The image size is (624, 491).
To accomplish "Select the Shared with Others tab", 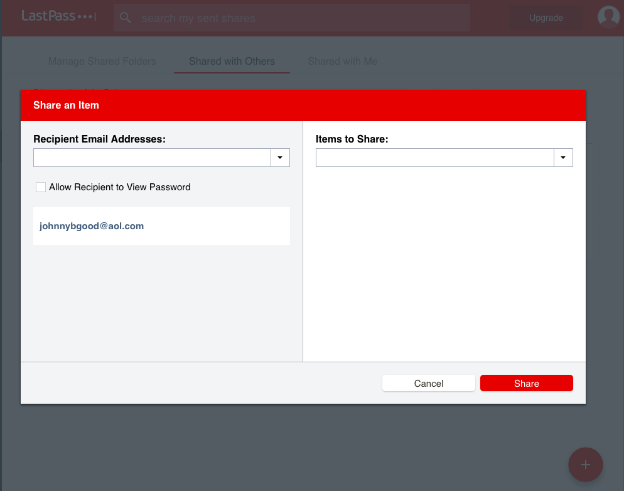I will pos(231,61).
